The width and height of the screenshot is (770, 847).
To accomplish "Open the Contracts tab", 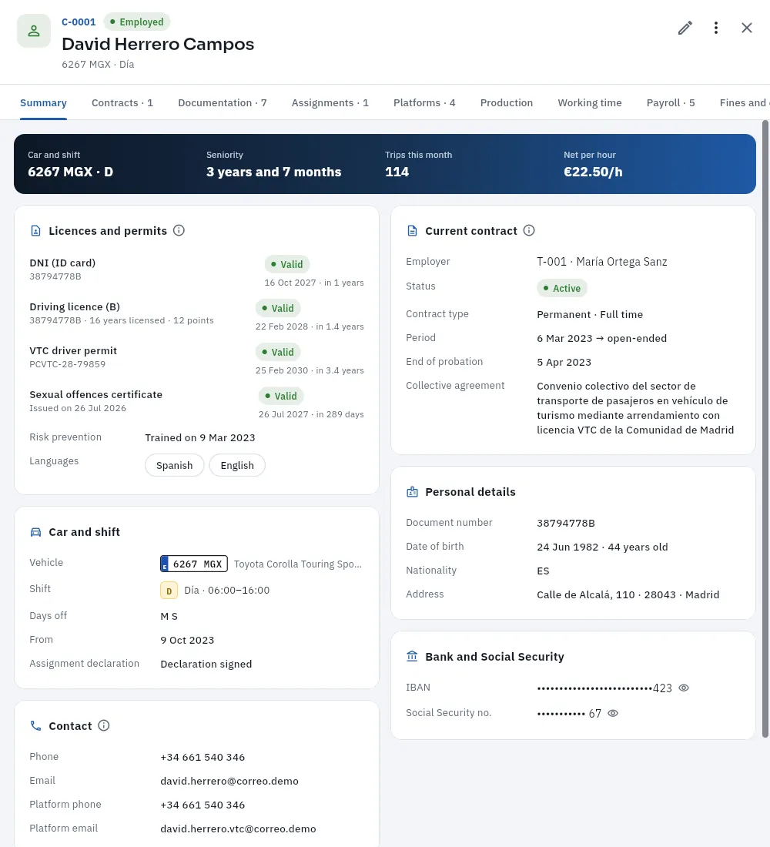I will click(122, 102).
